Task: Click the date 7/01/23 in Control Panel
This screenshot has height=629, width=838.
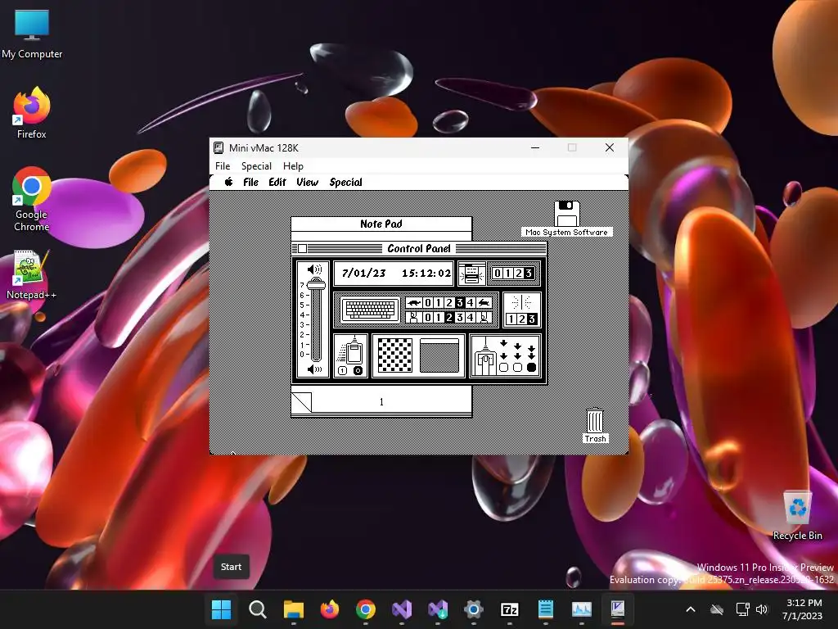Action: pyautogui.click(x=364, y=273)
